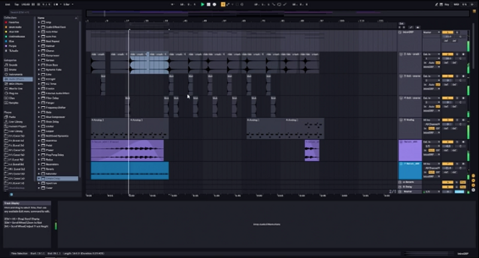Toggle the ride - crash track activator
The width and height of the screenshot is (479, 258).
click(447, 54)
